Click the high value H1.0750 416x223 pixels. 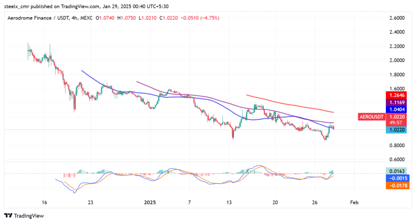[x=127, y=18]
